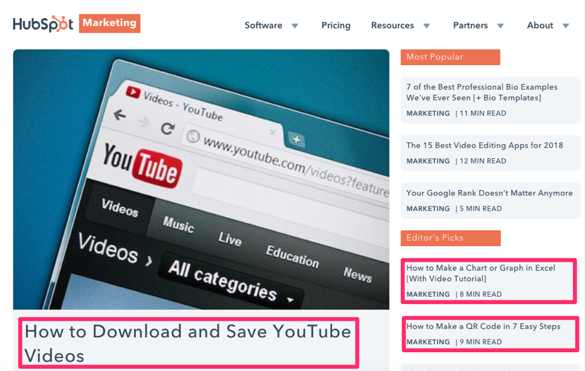The width and height of the screenshot is (585, 371).
Task: Open How to Make a Chart in Excel
Action: 481,273
